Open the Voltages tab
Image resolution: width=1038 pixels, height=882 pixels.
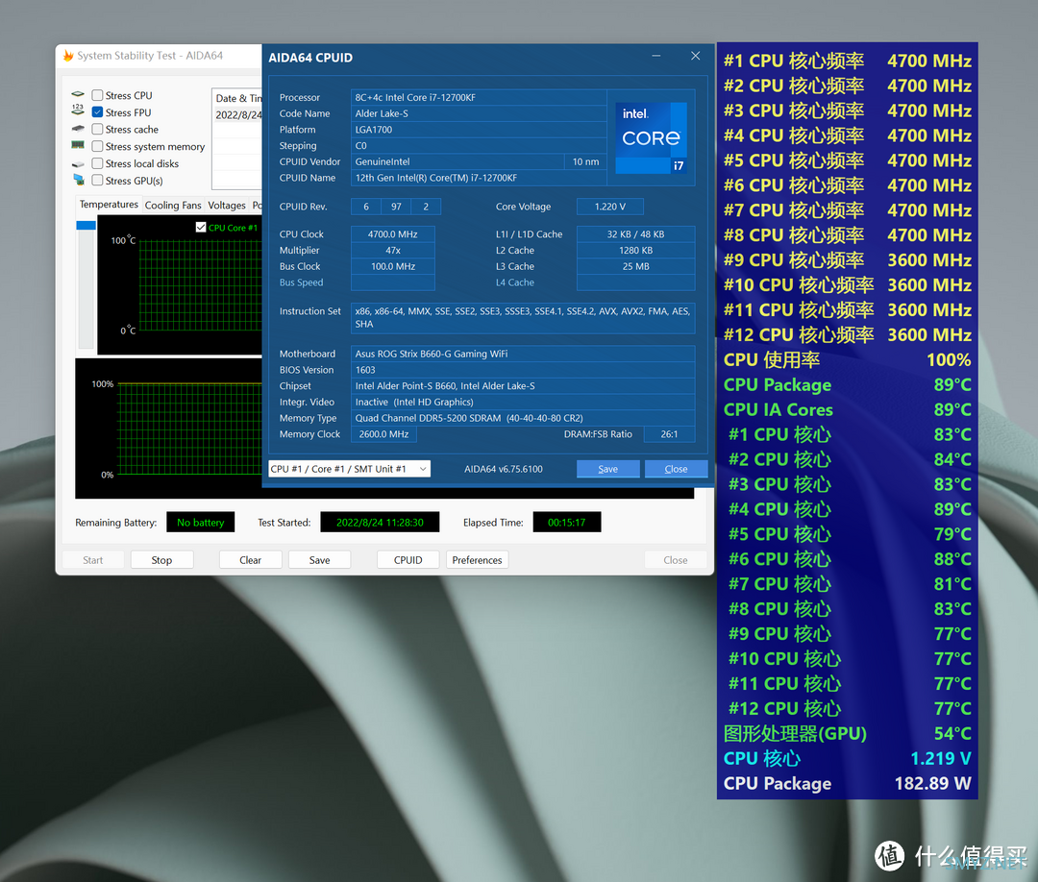tap(227, 206)
